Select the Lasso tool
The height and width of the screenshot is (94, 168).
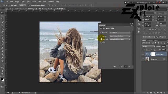click(x=2, y=19)
